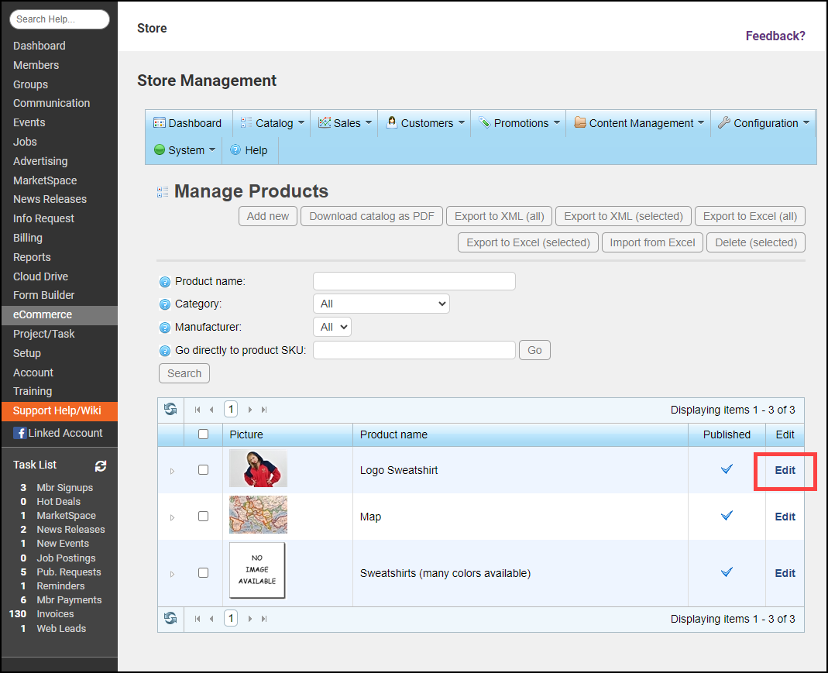The height and width of the screenshot is (673, 828).
Task: Click the Add new button
Action: (267, 216)
